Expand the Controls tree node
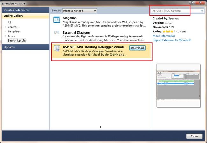207x143 pixels. 5,27
